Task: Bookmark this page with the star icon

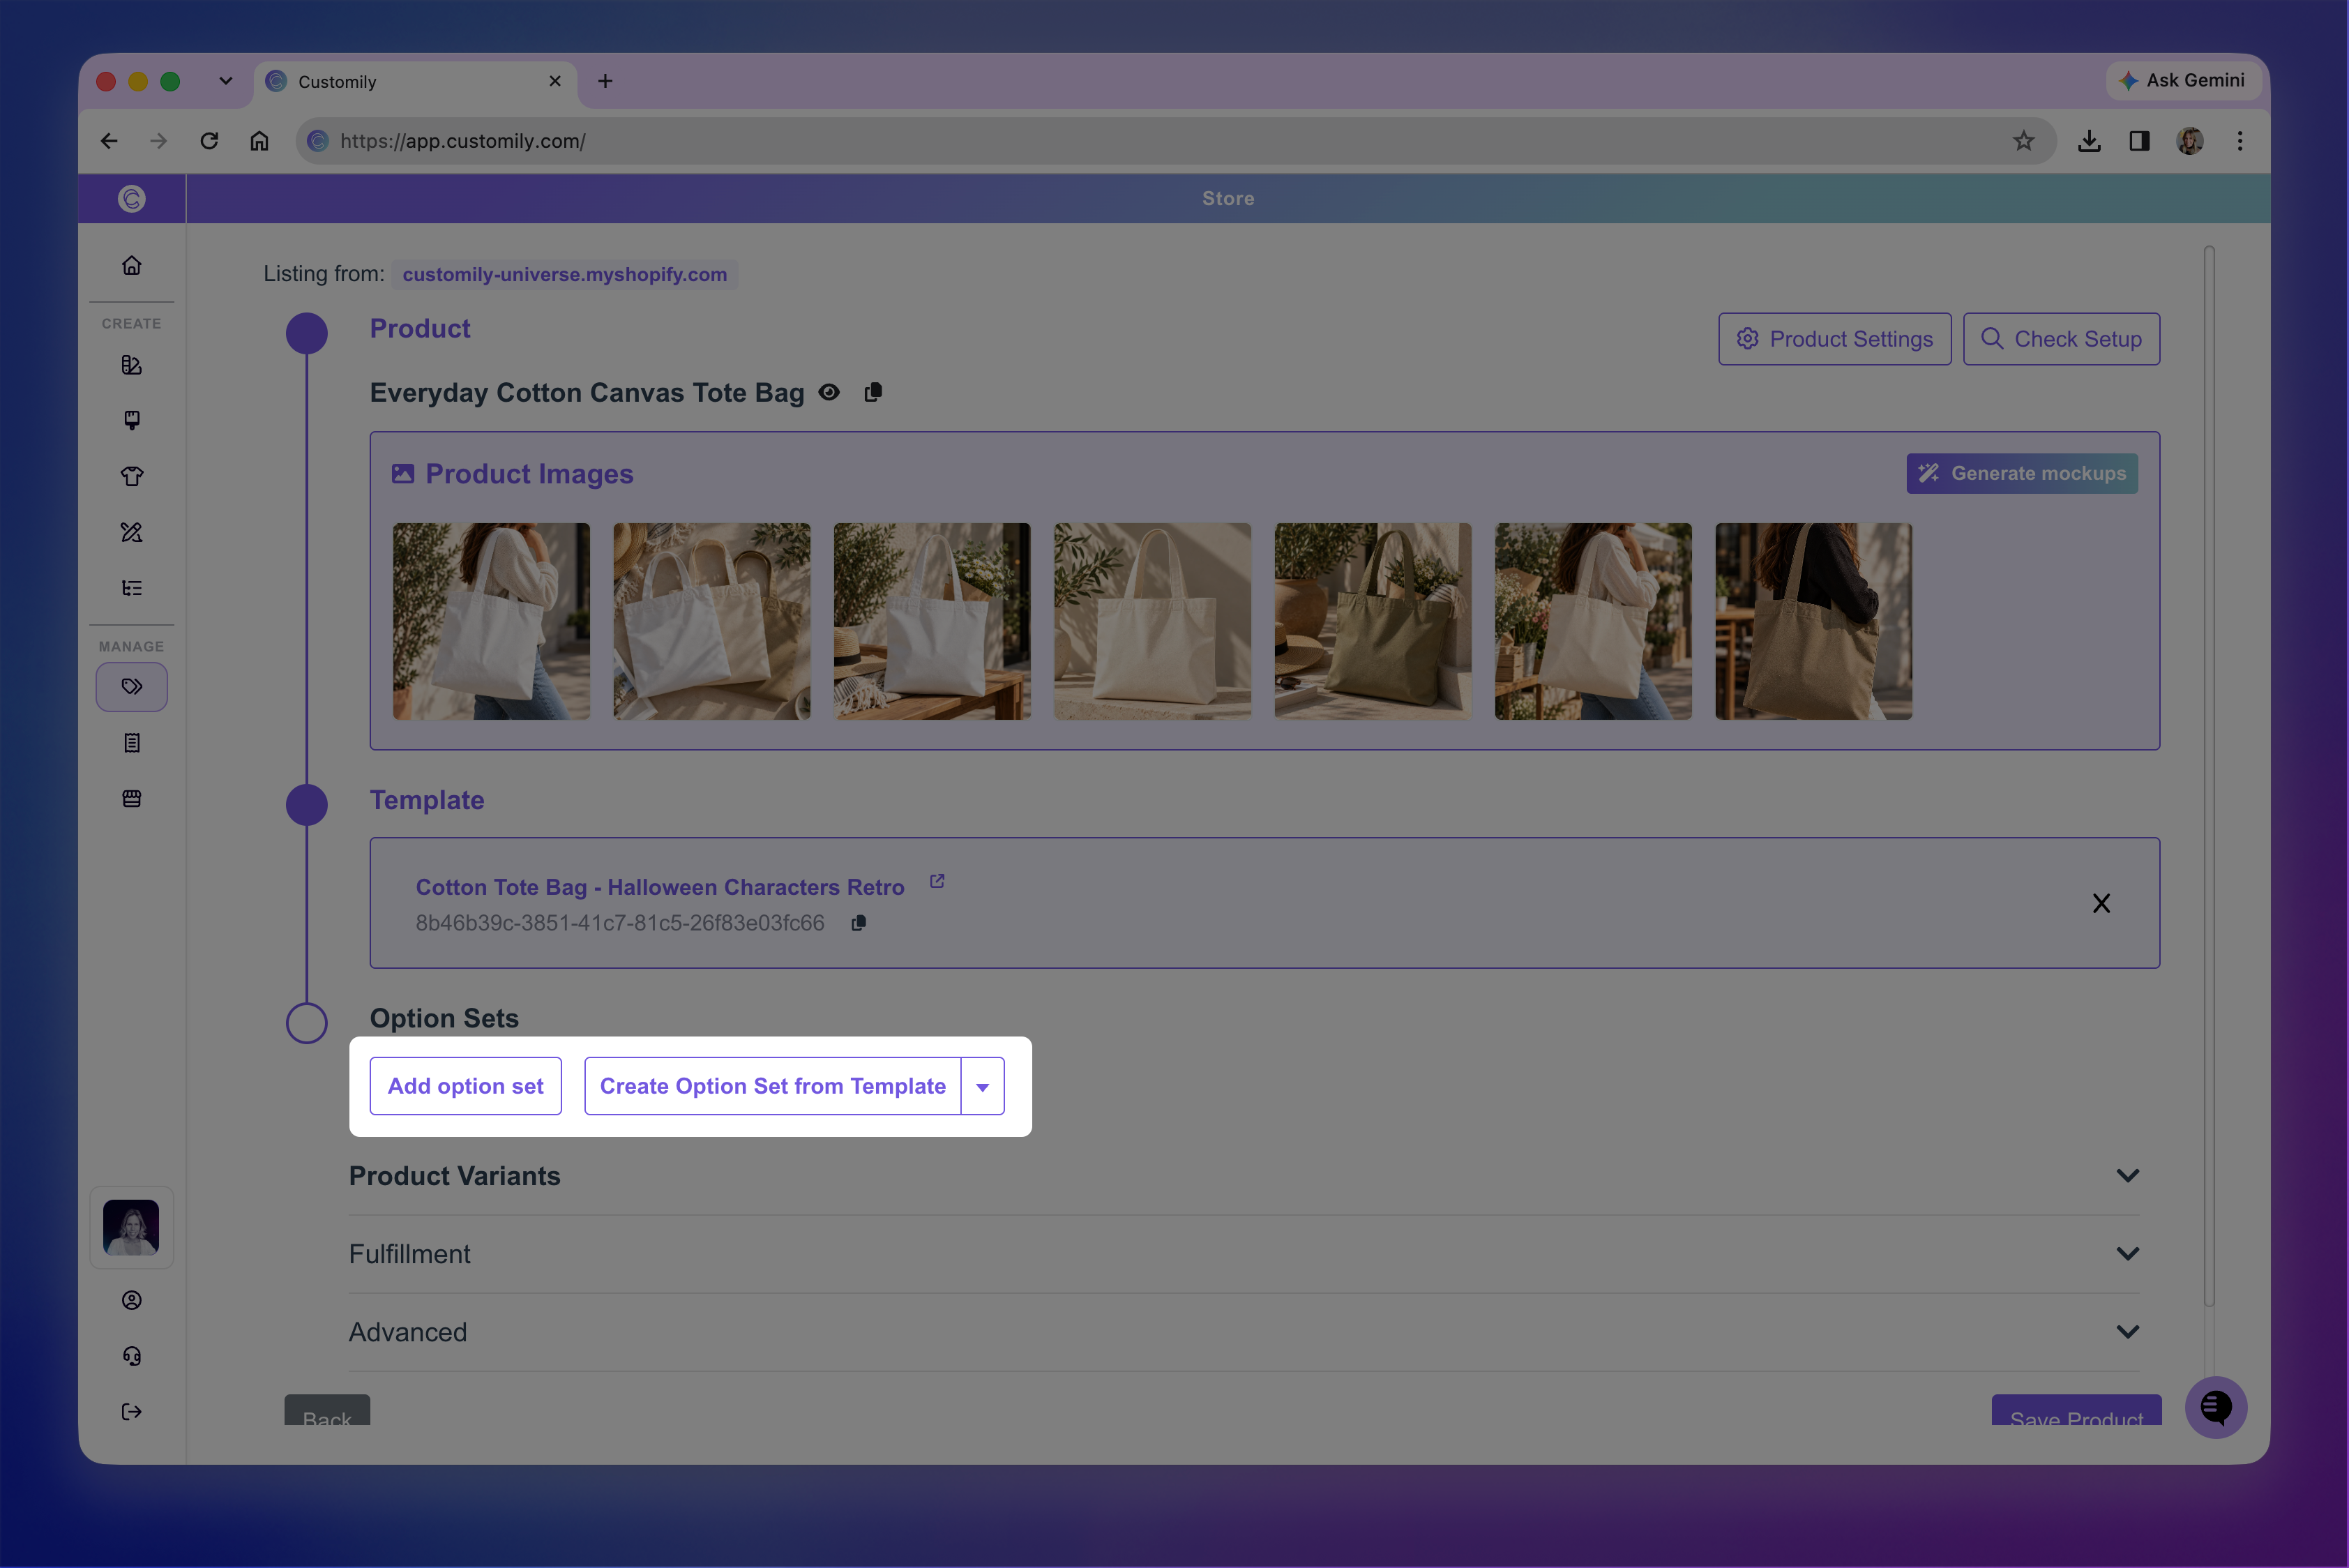Action: (2024, 141)
